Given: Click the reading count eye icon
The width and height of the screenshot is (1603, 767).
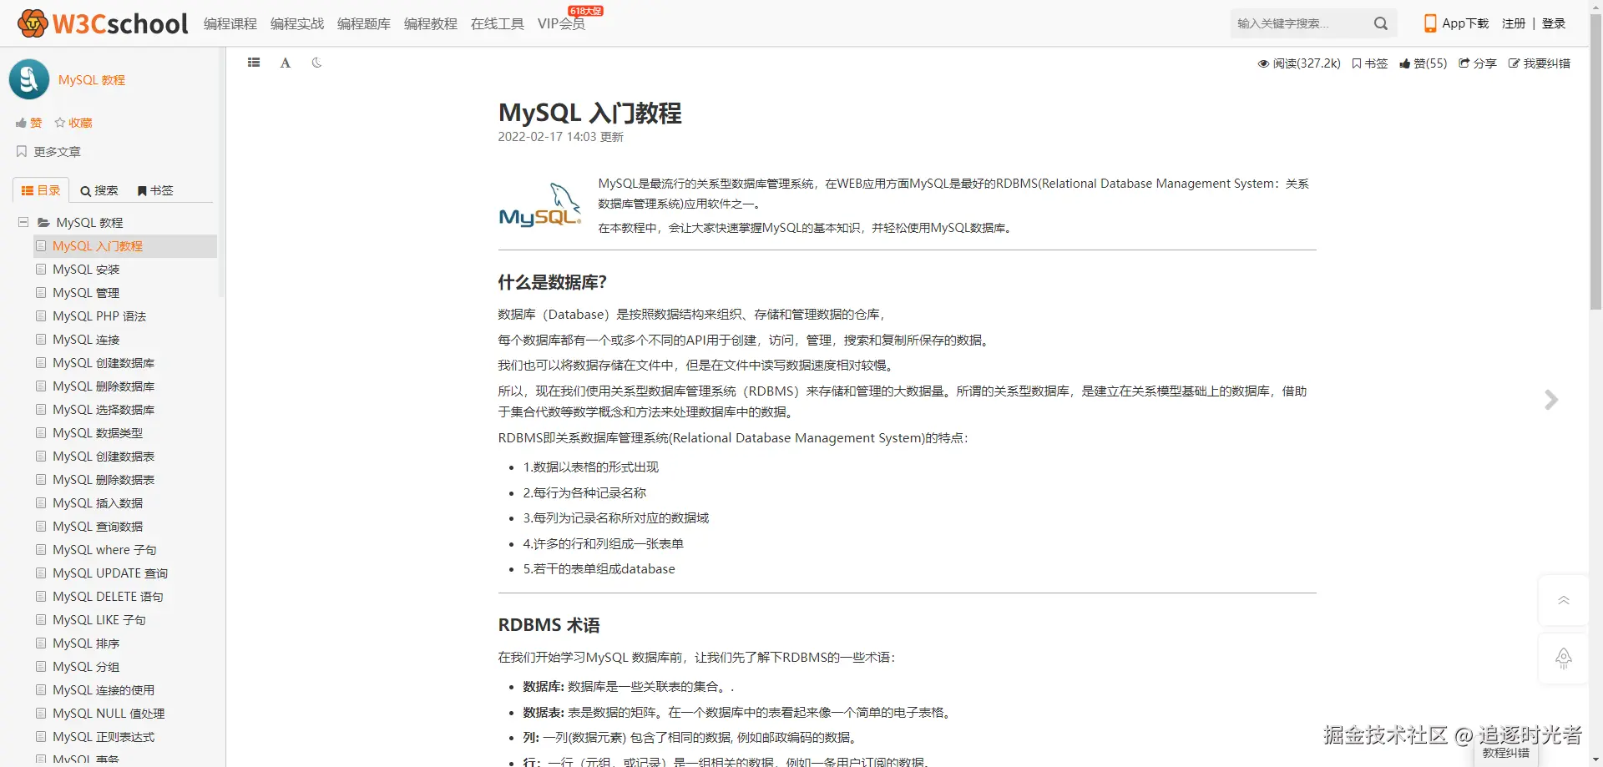Looking at the screenshot, I should (x=1263, y=63).
